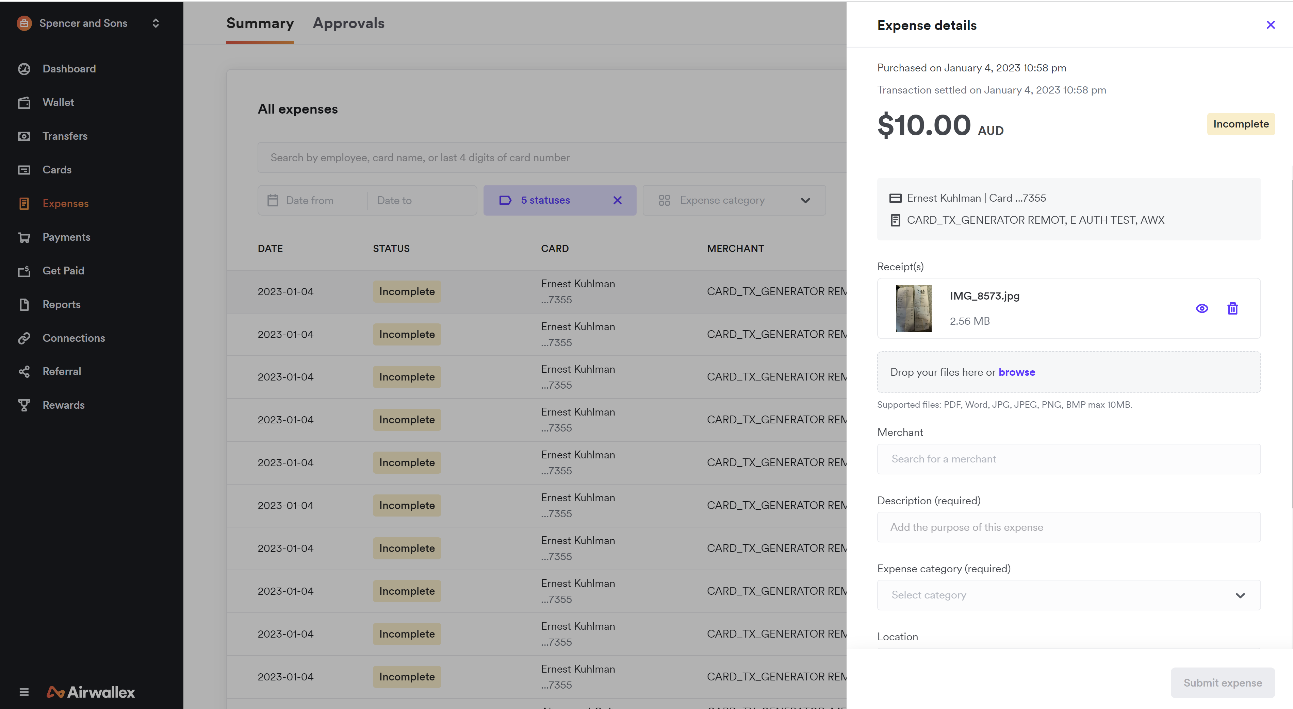
Task: Click the Incomplete badge in expense details
Action: pyautogui.click(x=1241, y=124)
